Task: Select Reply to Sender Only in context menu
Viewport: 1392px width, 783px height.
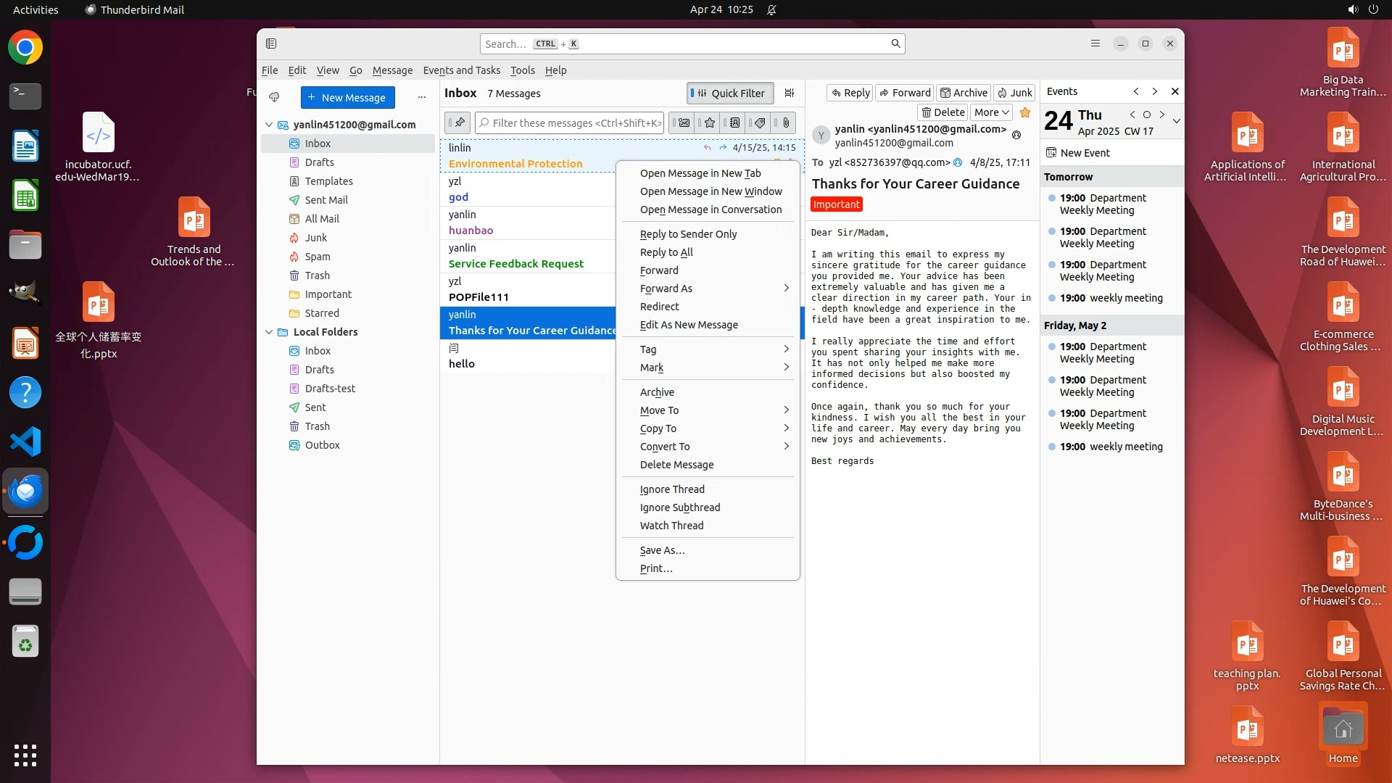Action: pos(688,234)
